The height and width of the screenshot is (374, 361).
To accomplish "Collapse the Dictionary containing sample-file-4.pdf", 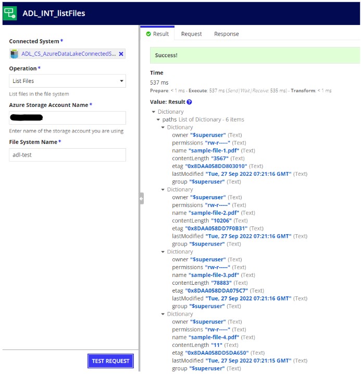I will pyautogui.click(x=163, y=314).
